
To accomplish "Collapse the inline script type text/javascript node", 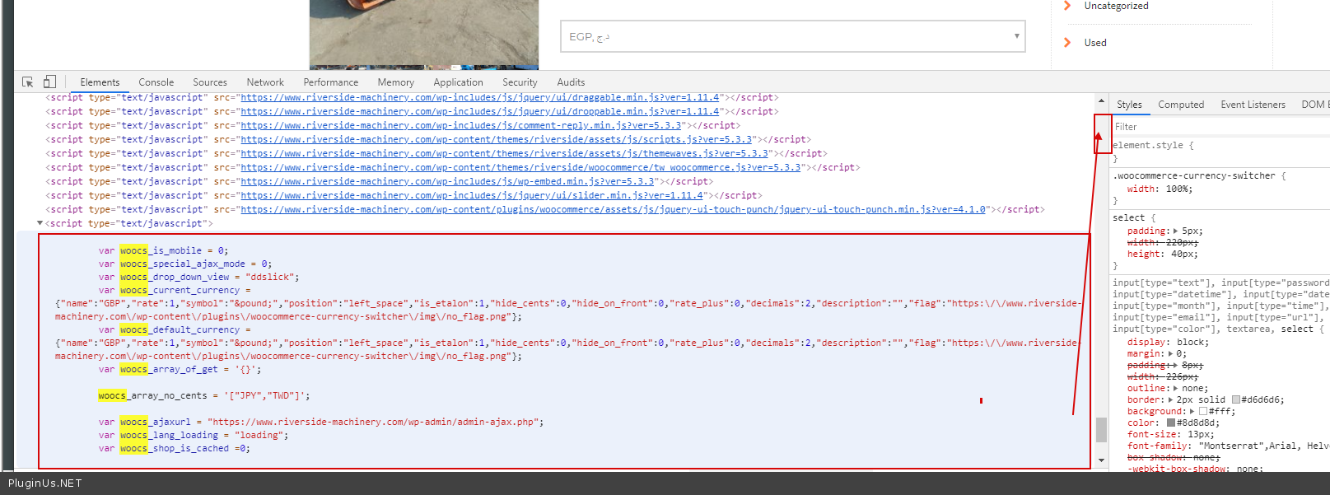I will click(40, 223).
